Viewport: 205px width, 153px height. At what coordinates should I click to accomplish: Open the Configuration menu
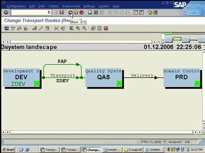[16, 6]
